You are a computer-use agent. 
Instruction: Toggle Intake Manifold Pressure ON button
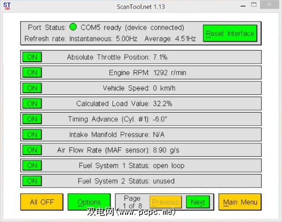click(x=32, y=135)
